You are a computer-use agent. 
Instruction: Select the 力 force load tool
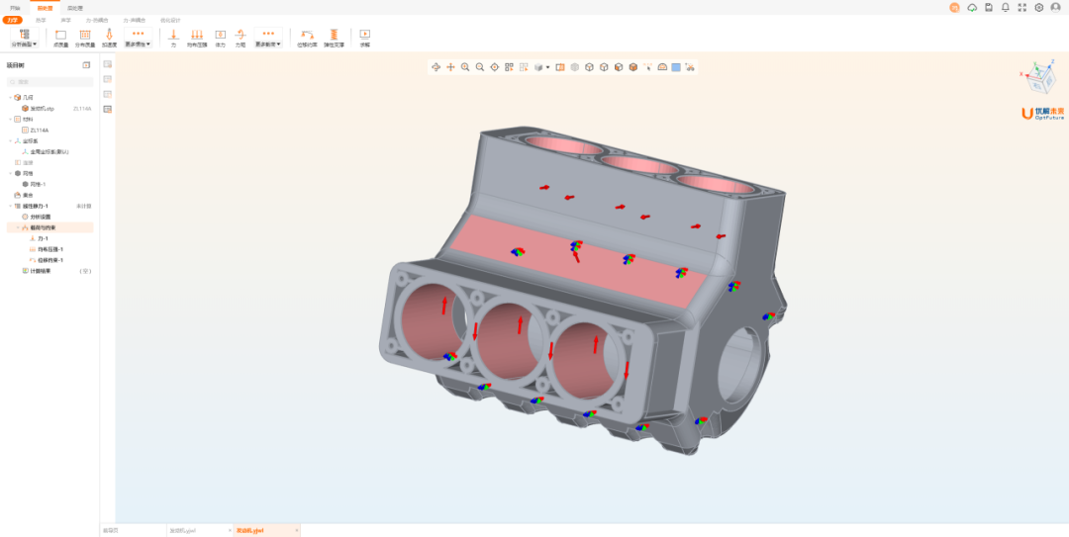click(x=173, y=39)
